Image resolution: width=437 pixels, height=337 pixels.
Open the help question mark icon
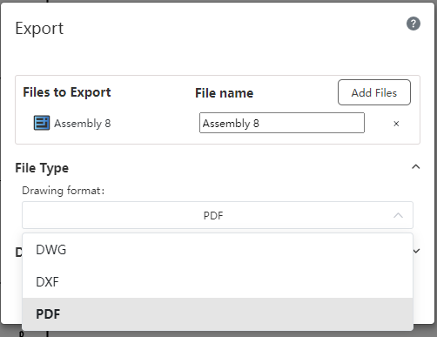coord(413,24)
